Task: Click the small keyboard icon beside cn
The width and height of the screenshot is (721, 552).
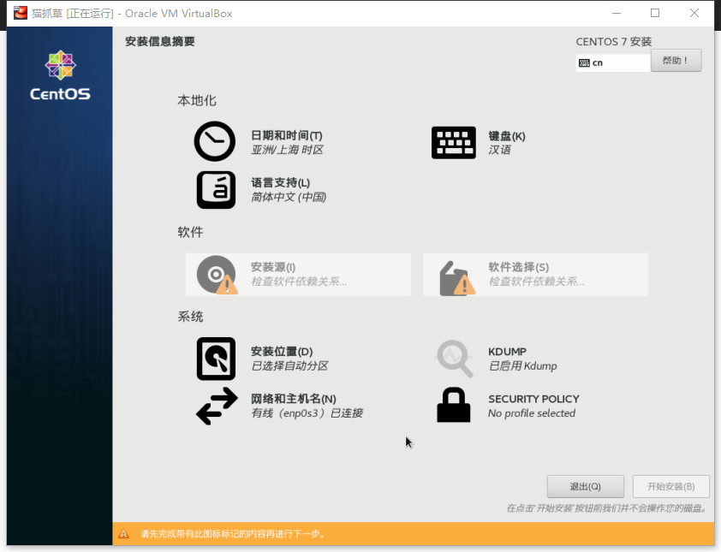Action: pyautogui.click(x=584, y=63)
